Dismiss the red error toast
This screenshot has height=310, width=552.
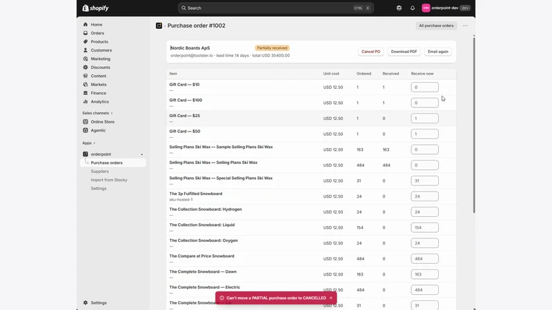(x=331, y=298)
